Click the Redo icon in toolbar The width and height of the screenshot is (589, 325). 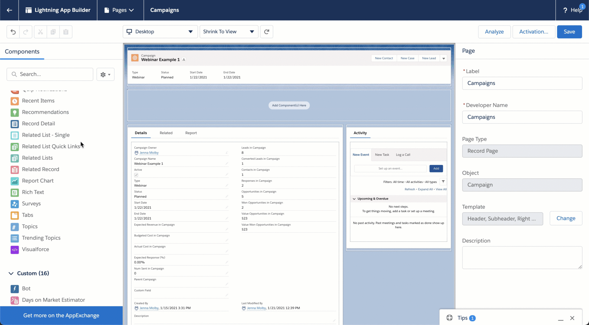26,32
